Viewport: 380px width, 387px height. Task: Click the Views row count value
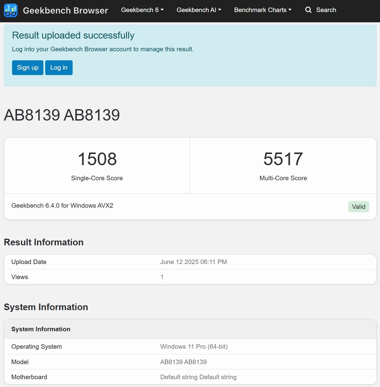pyautogui.click(x=162, y=277)
